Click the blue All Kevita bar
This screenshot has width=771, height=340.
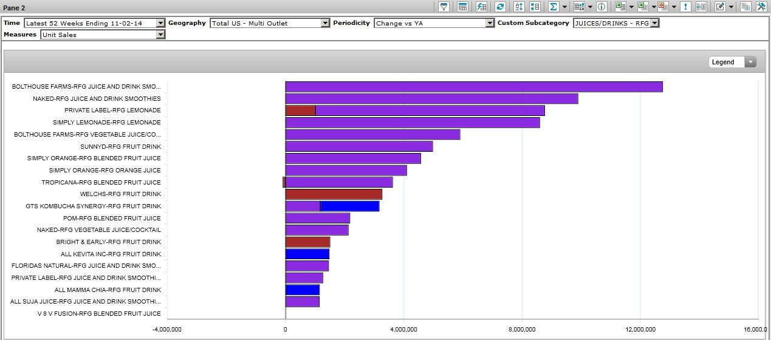307,254
